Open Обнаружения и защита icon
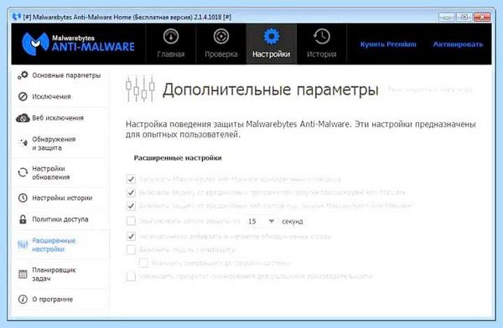The width and height of the screenshot is (503, 328). (23, 143)
